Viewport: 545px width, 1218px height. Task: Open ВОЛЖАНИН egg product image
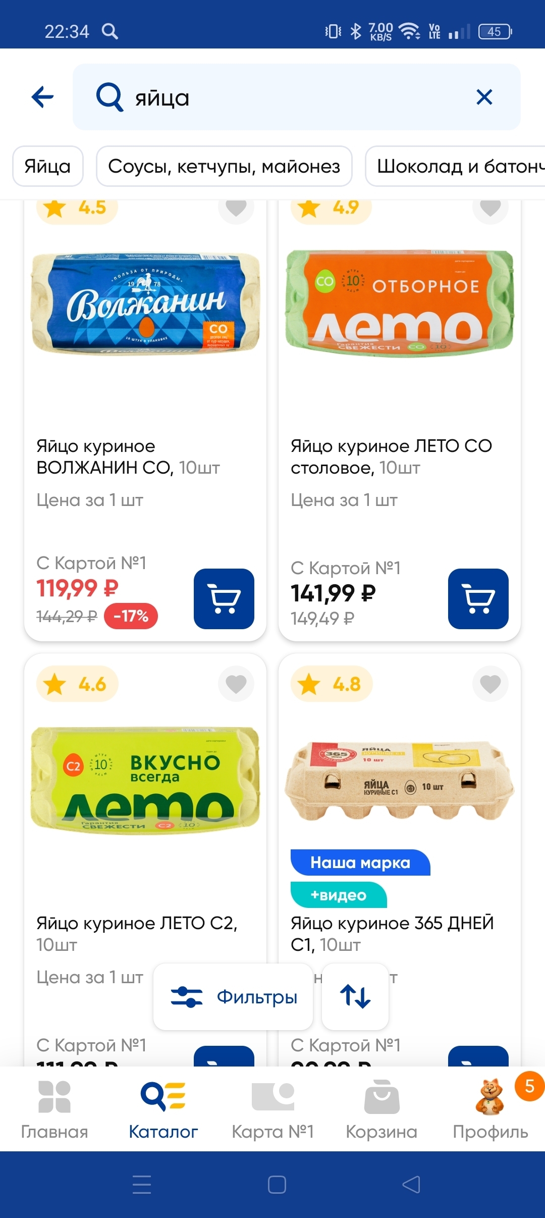click(145, 304)
